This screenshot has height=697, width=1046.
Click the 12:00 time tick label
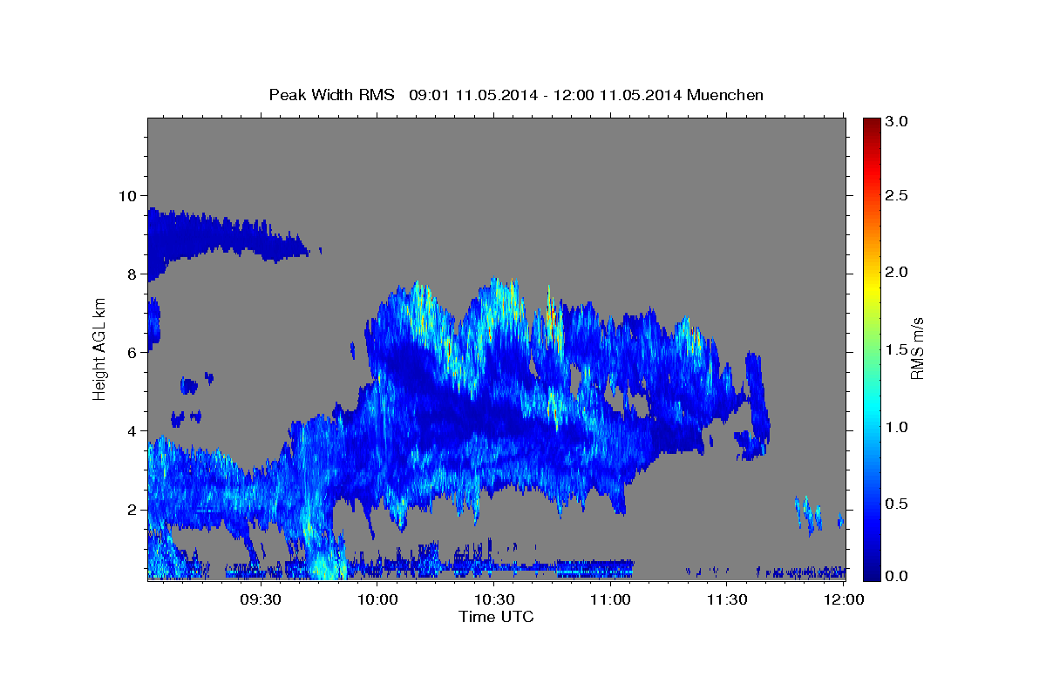coord(844,599)
